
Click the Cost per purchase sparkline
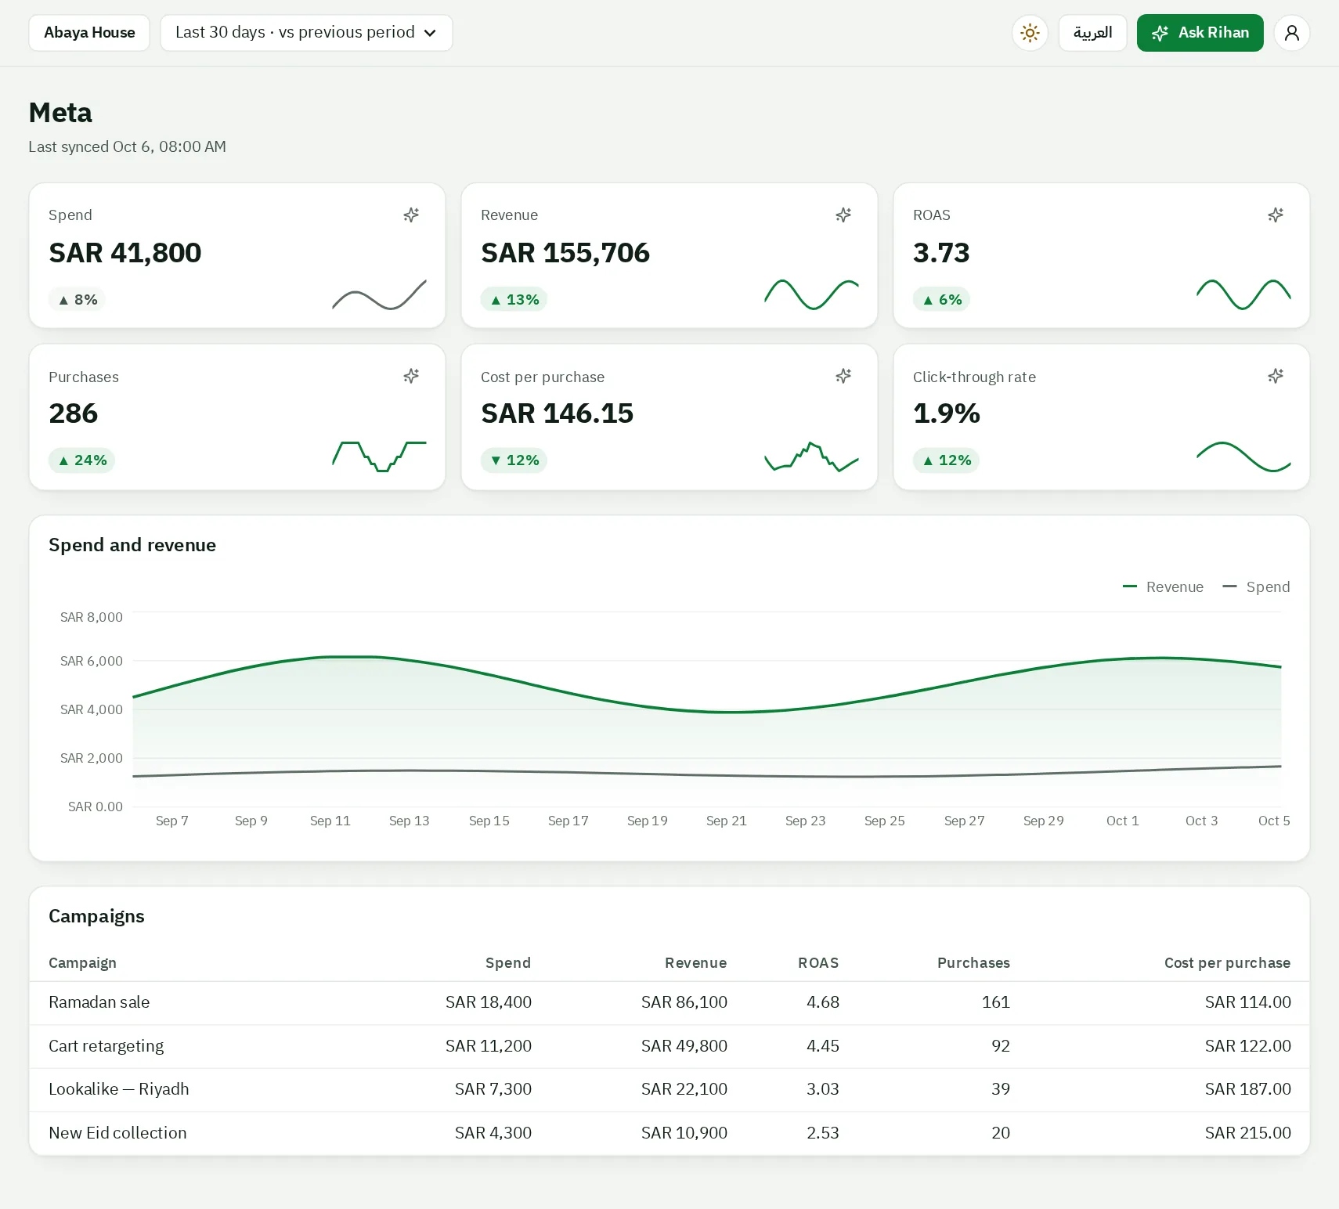tap(811, 457)
